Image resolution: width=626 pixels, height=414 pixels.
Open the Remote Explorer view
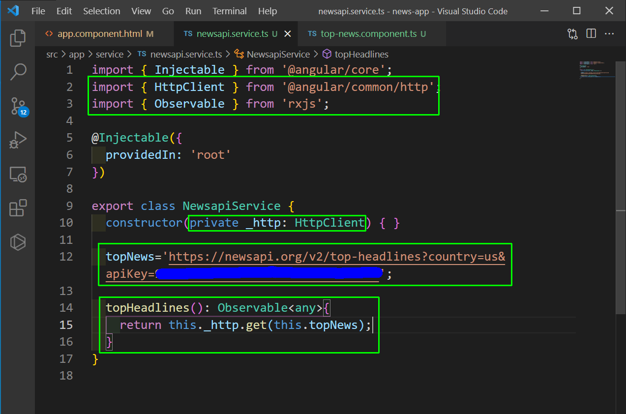18,174
